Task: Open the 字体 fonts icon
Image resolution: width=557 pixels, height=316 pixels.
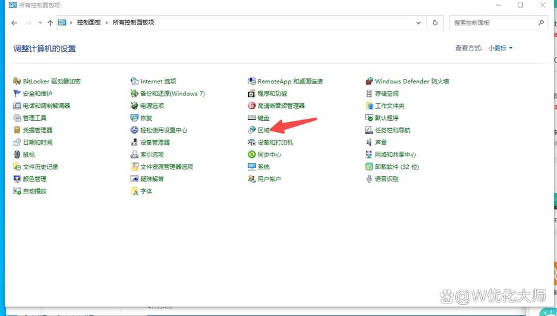Action: [x=134, y=191]
